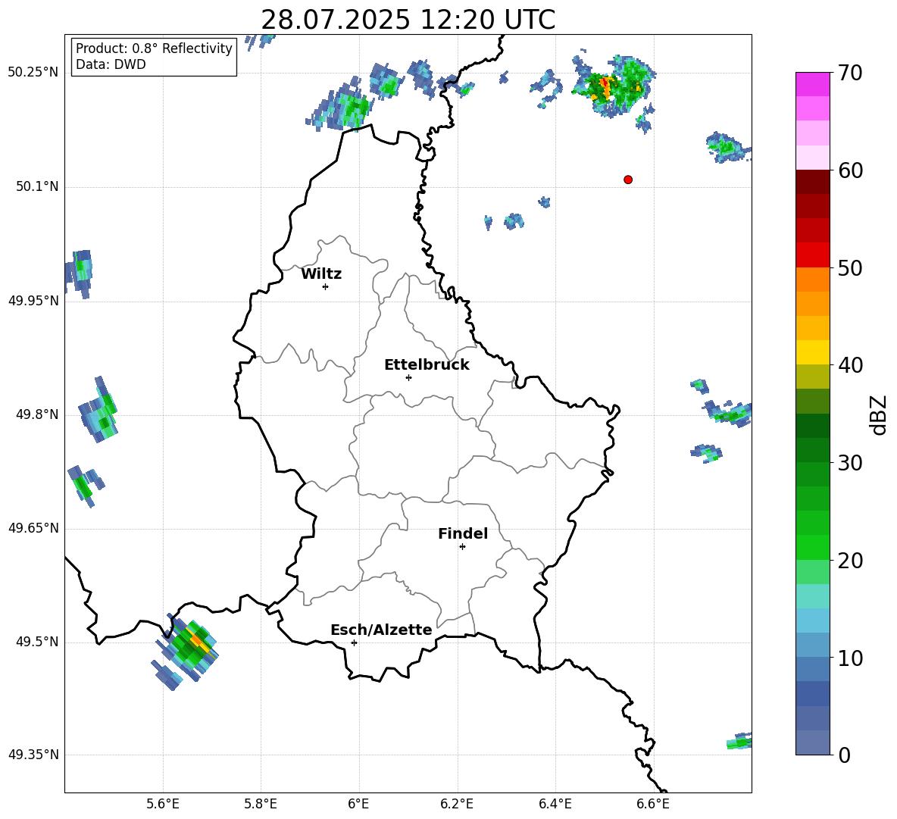Select the Wiltz city label
Viewport: 897px width, 819px height.
tap(321, 274)
